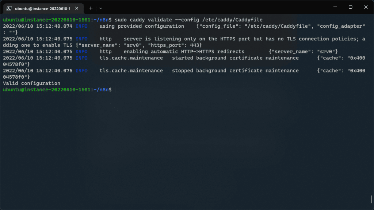Click the first blue INFO log label

pyautogui.click(x=81, y=26)
